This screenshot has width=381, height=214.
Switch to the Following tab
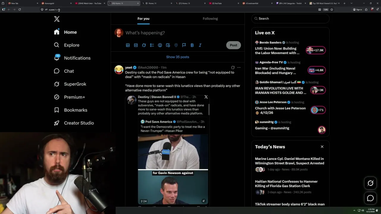point(210,18)
